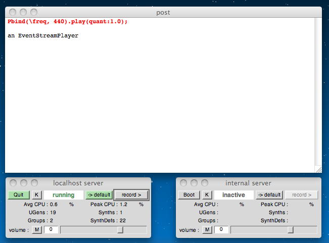Click the Pbind code line in post window

68,21
